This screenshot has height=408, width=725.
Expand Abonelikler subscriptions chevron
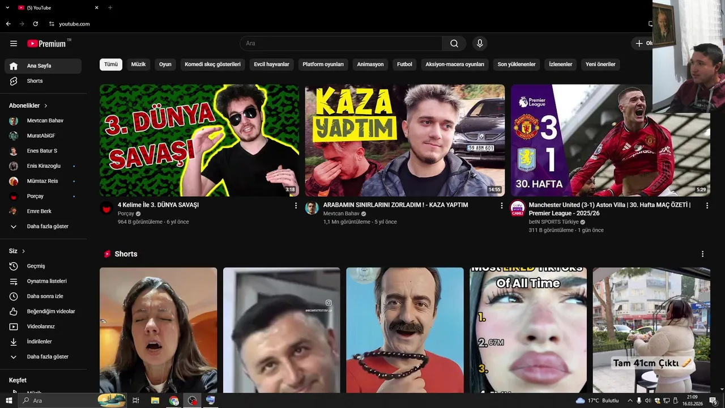tap(46, 106)
